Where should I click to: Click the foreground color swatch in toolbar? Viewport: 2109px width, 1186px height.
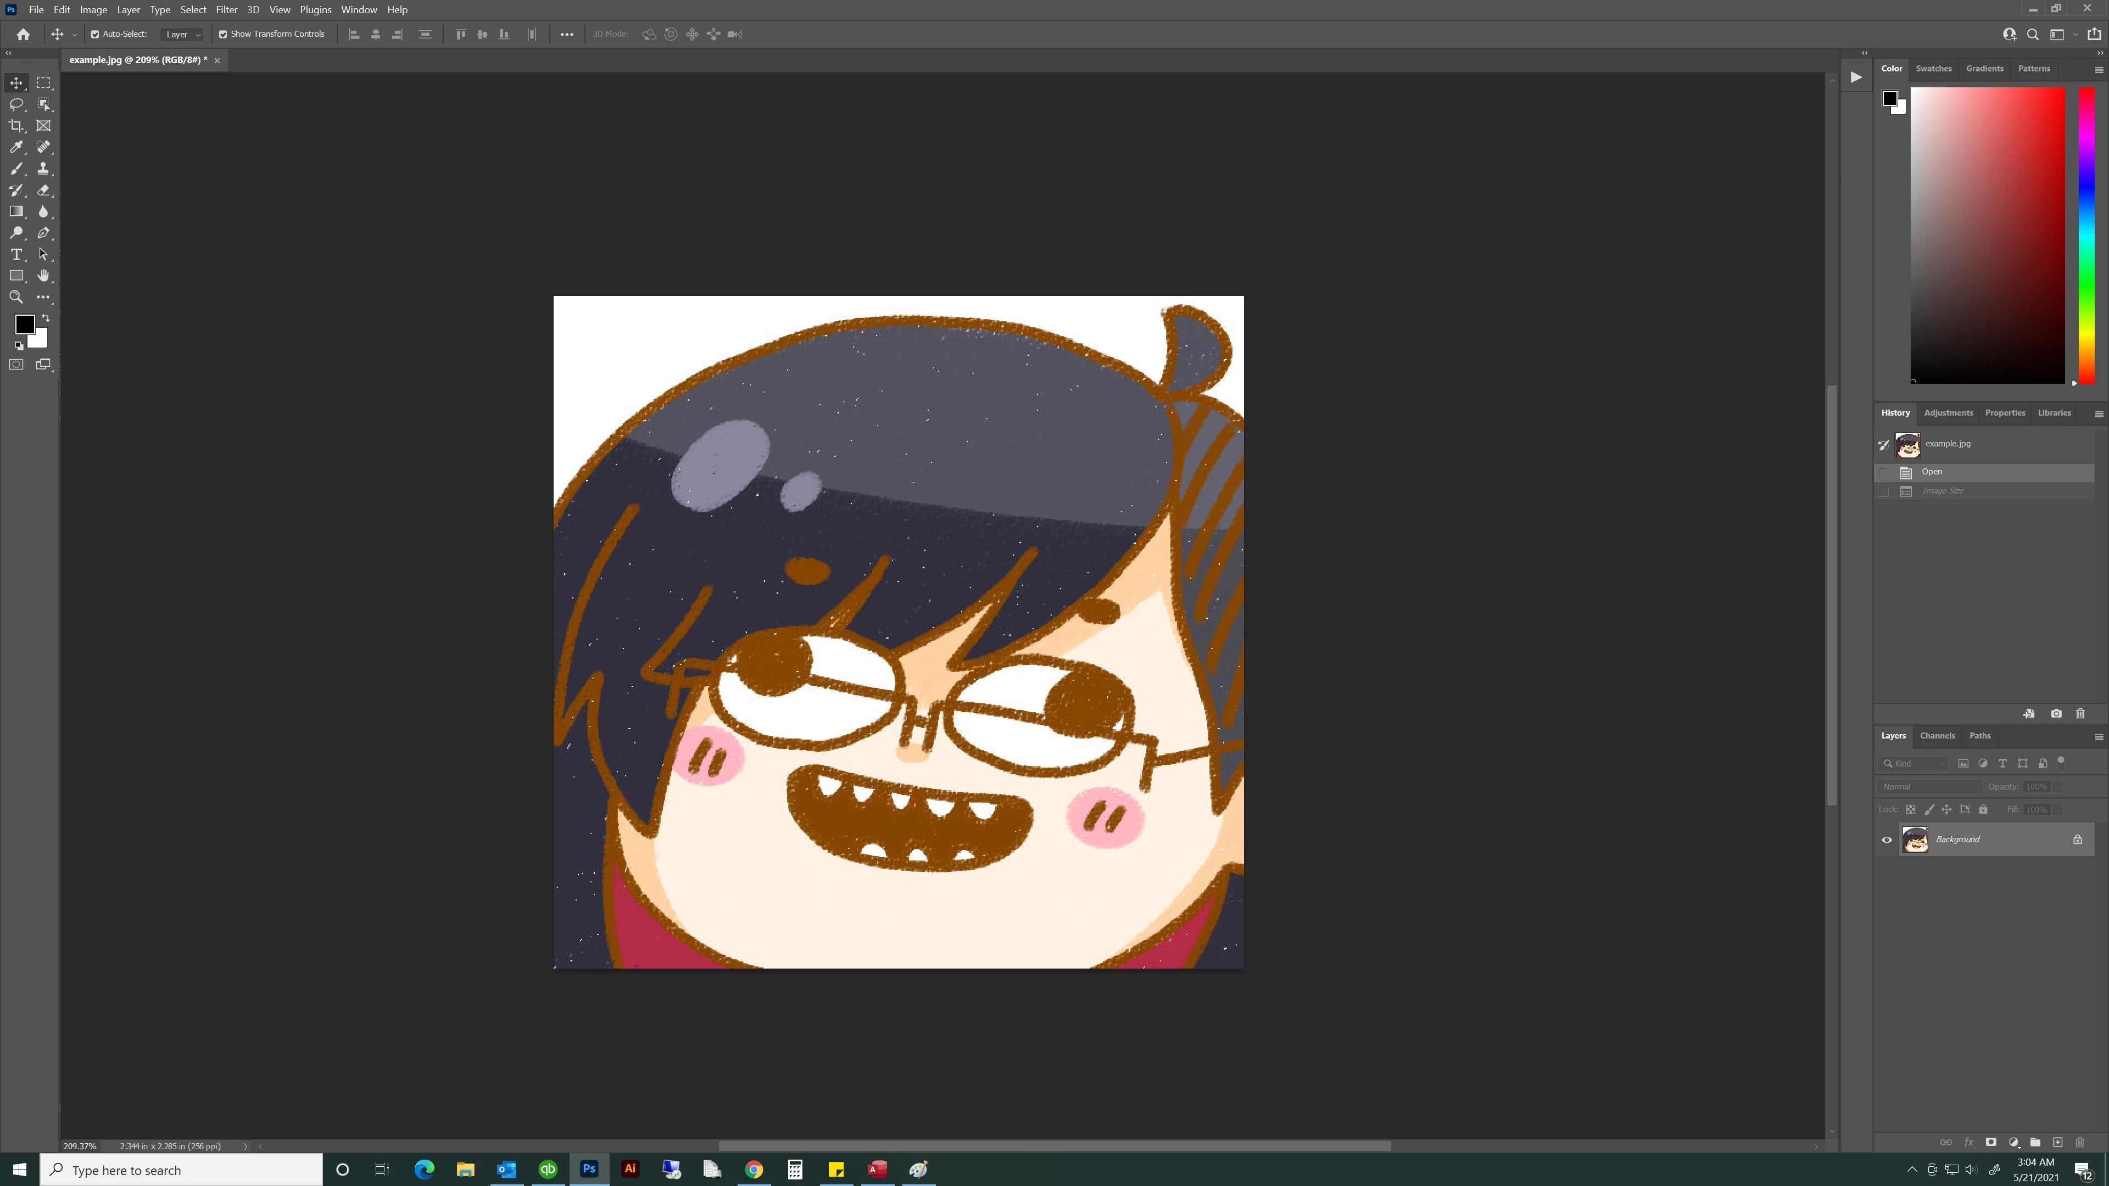(24, 324)
